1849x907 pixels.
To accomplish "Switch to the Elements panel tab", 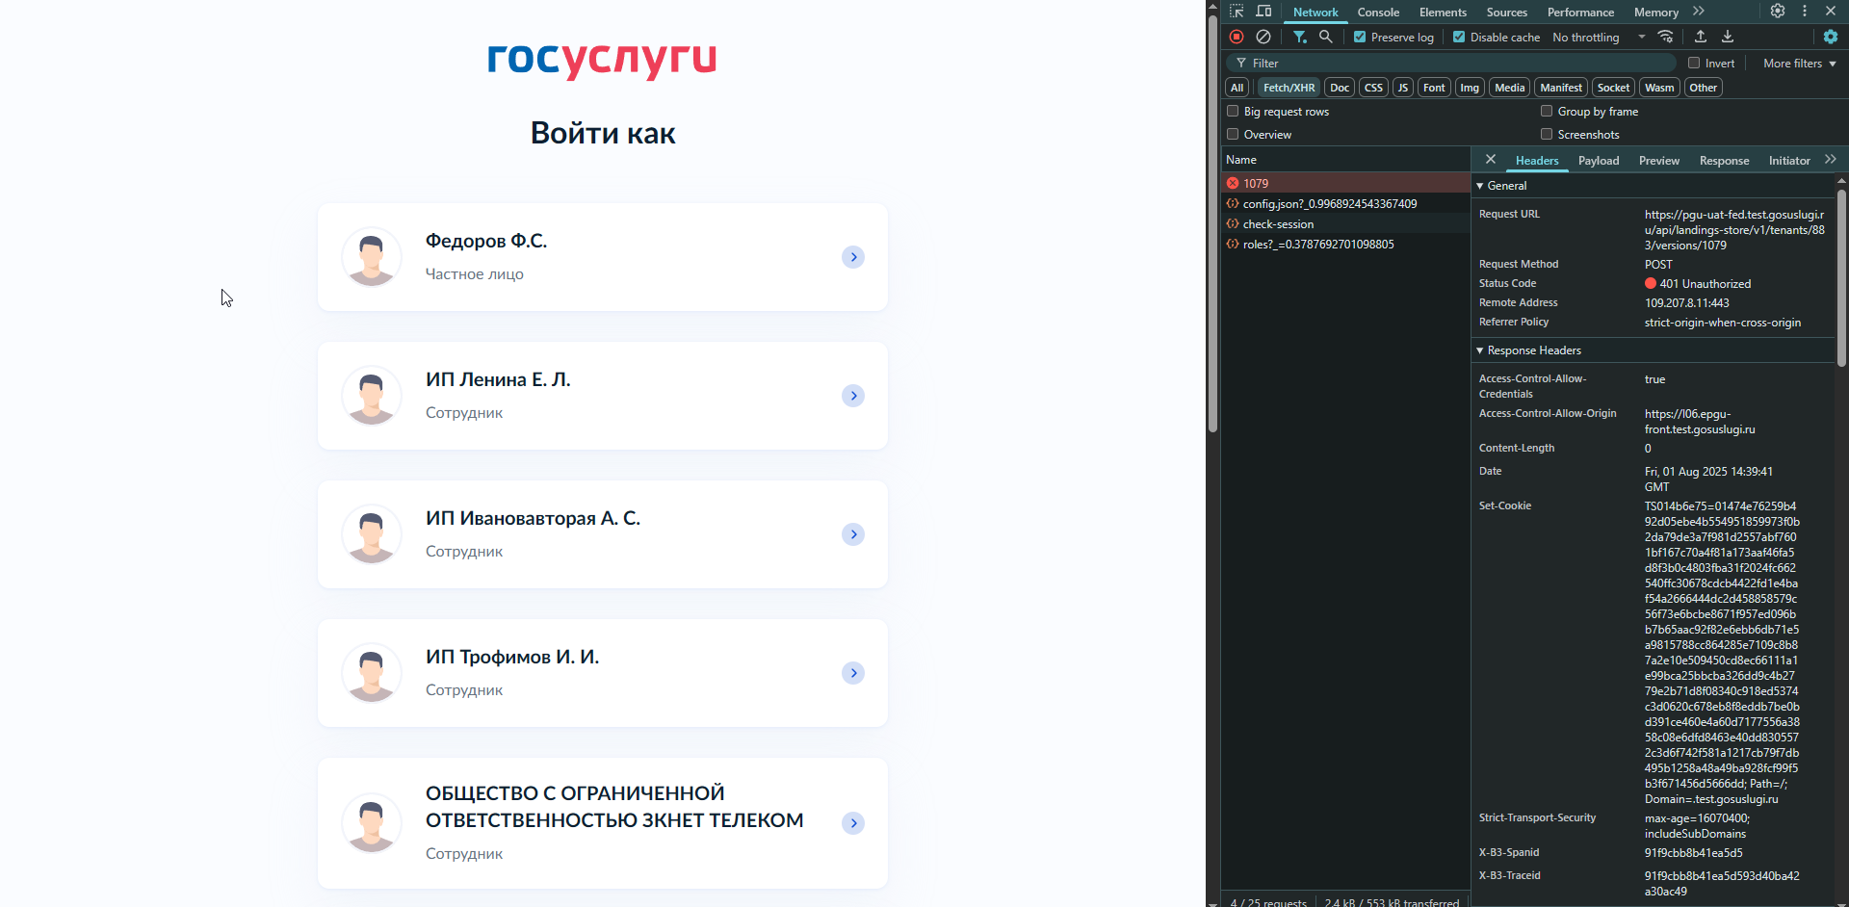I will 1443,13.
